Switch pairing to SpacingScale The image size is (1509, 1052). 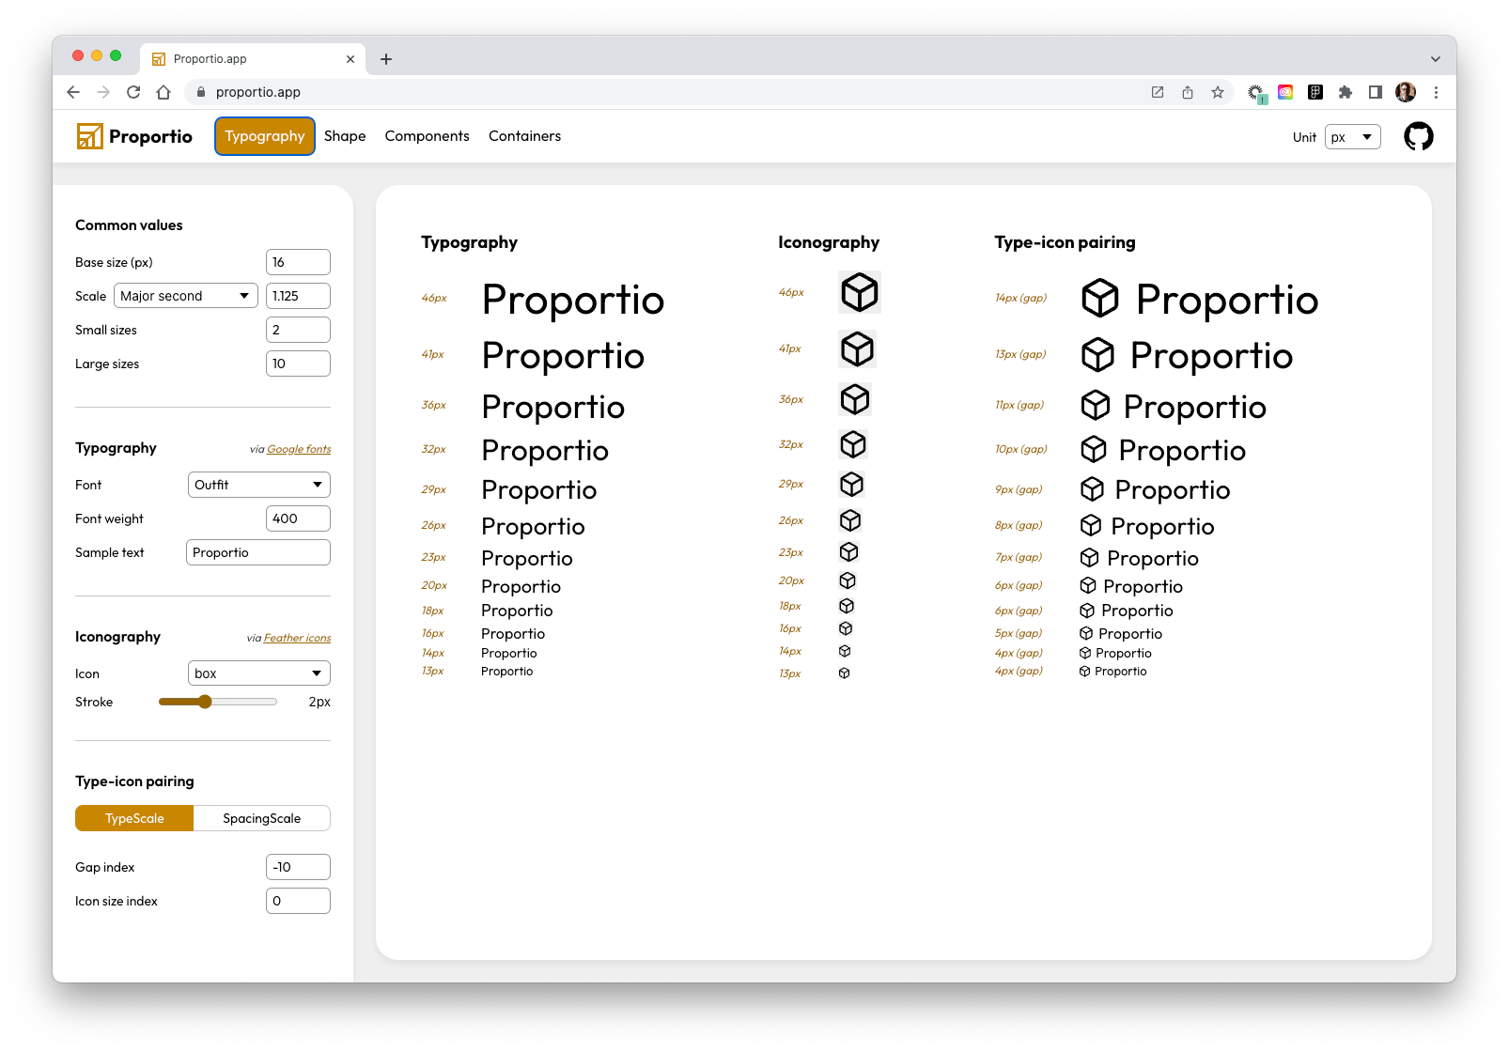pos(262,818)
